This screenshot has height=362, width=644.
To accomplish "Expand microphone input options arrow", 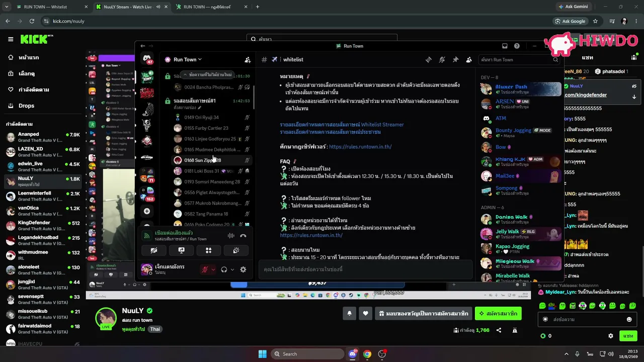I will click(213, 269).
